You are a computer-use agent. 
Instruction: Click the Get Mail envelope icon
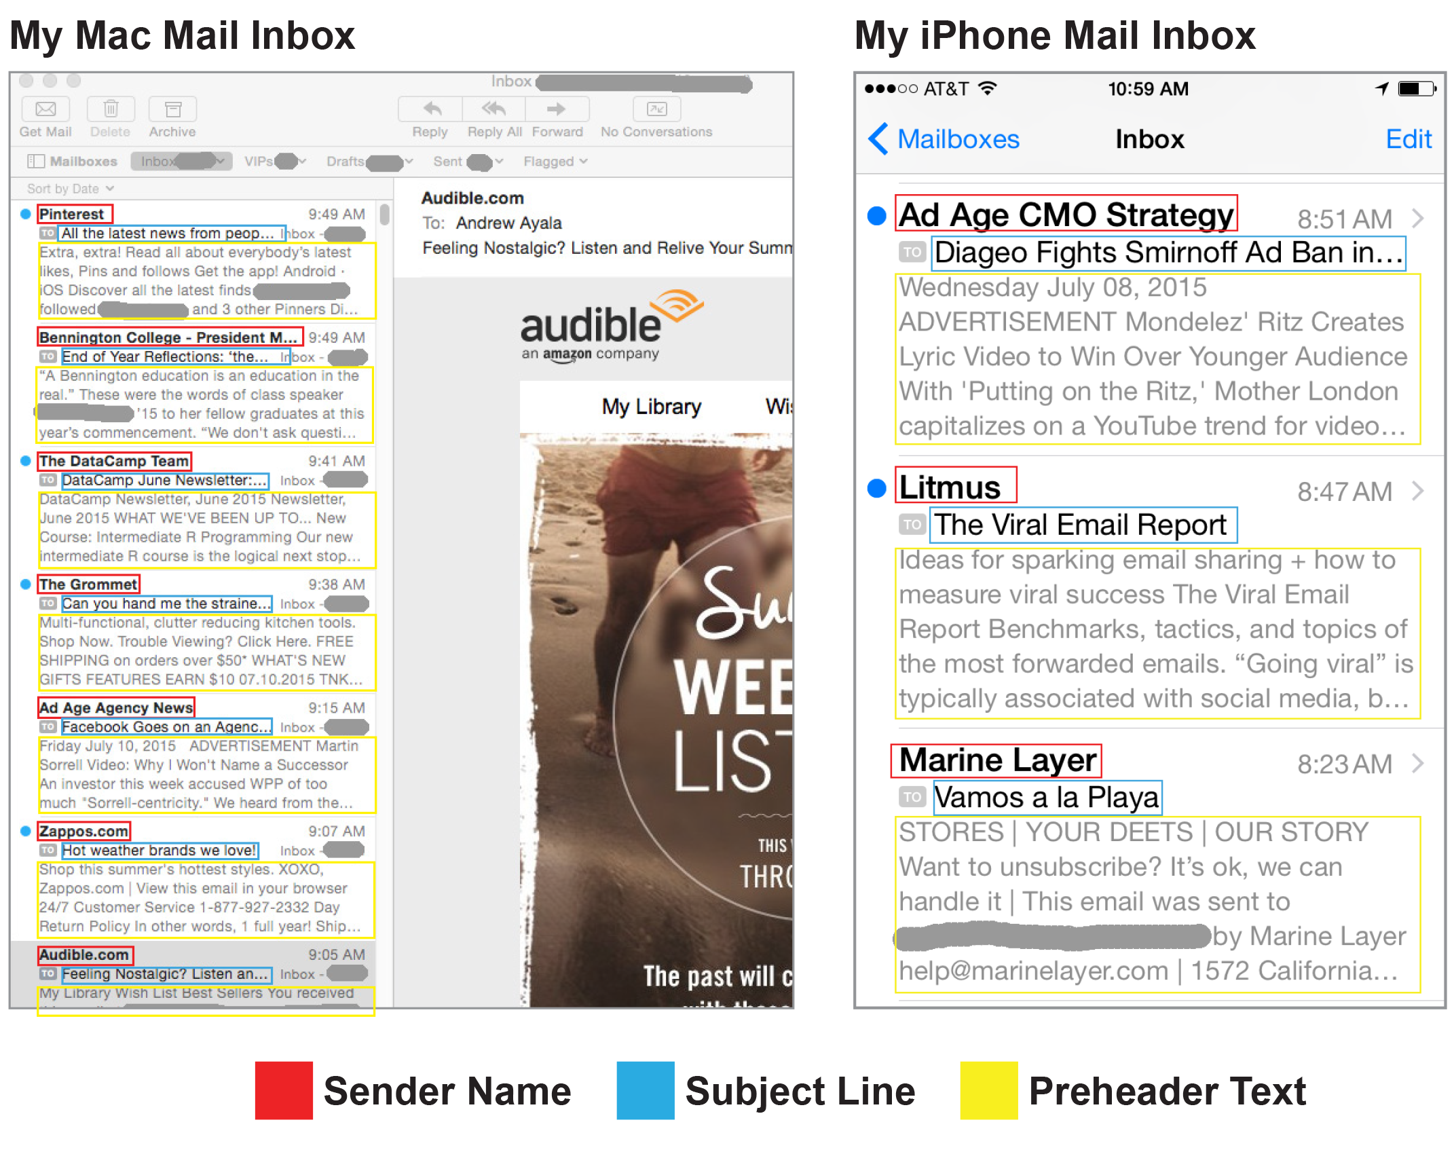point(45,109)
